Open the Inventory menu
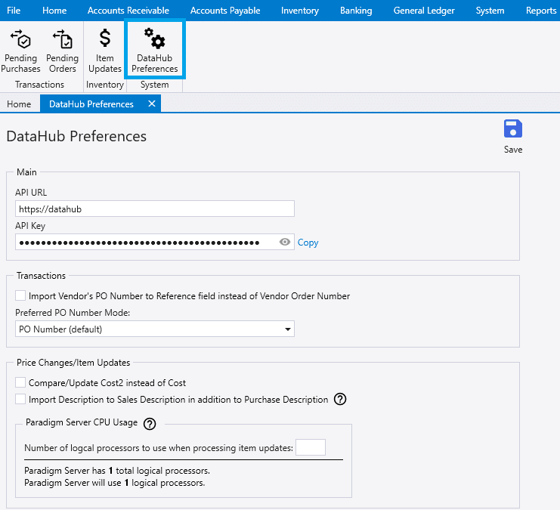 [299, 11]
